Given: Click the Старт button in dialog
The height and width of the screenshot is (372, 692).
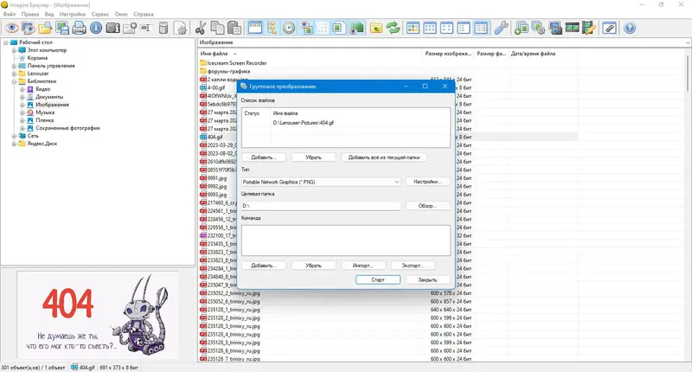Looking at the screenshot, I should pos(378,279).
